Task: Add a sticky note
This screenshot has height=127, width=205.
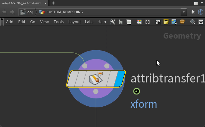Action: 166,22
